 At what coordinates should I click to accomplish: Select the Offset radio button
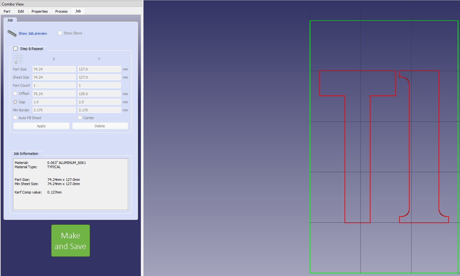tap(15, 94)
